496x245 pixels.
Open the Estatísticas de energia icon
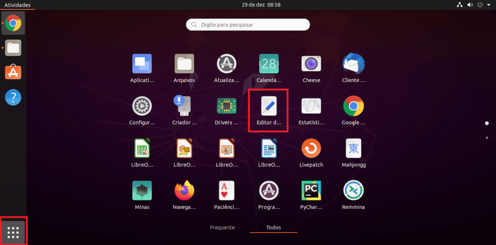311,106
